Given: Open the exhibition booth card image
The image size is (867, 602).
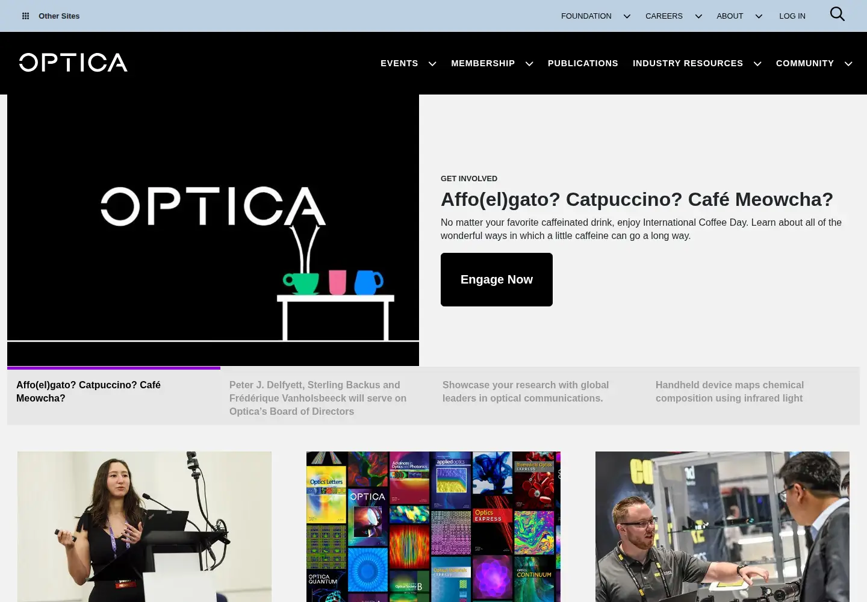Looking at the screenshot, I should [x=722, y=527].
